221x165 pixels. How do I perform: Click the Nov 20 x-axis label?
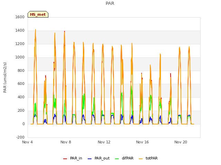tap(181, 142)
